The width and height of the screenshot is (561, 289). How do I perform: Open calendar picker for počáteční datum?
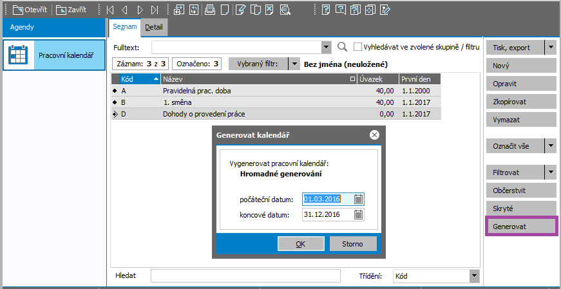click(359, 199)
